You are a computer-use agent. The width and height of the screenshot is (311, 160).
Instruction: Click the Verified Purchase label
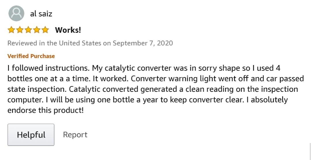tap(31, 56)
